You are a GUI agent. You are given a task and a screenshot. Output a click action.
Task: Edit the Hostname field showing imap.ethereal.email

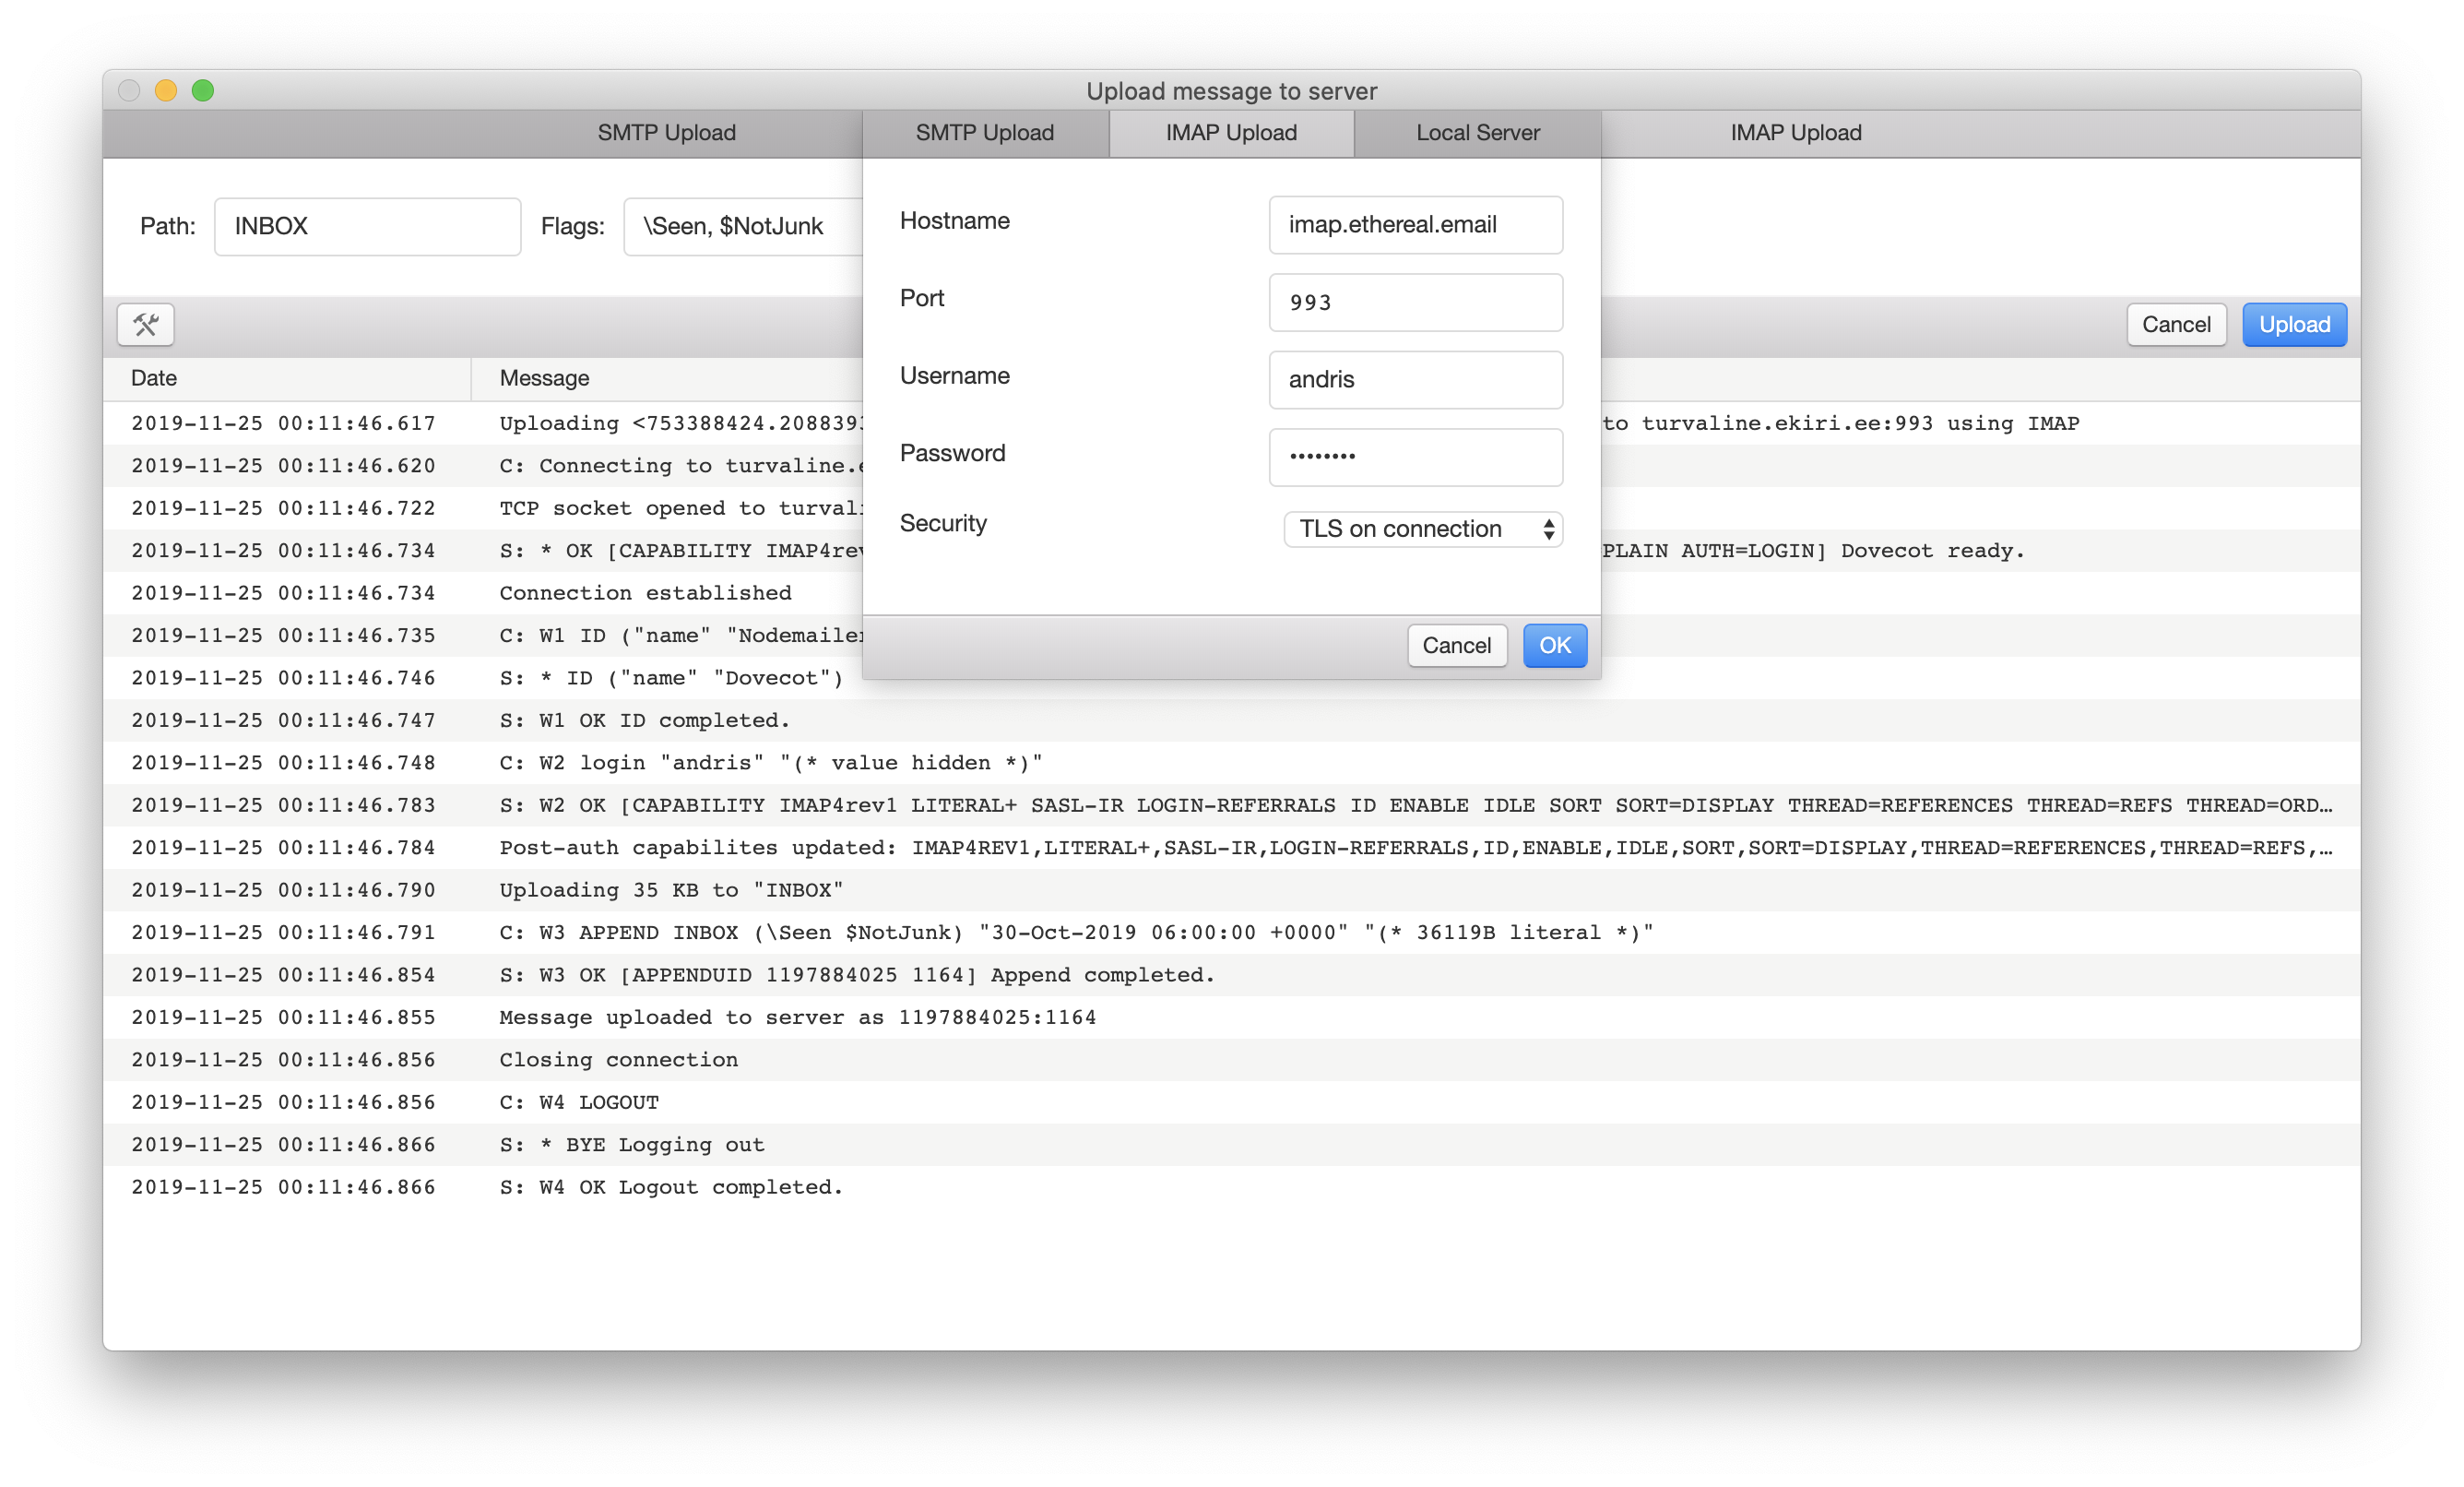pyautogui.click(x=1415, y=224)
